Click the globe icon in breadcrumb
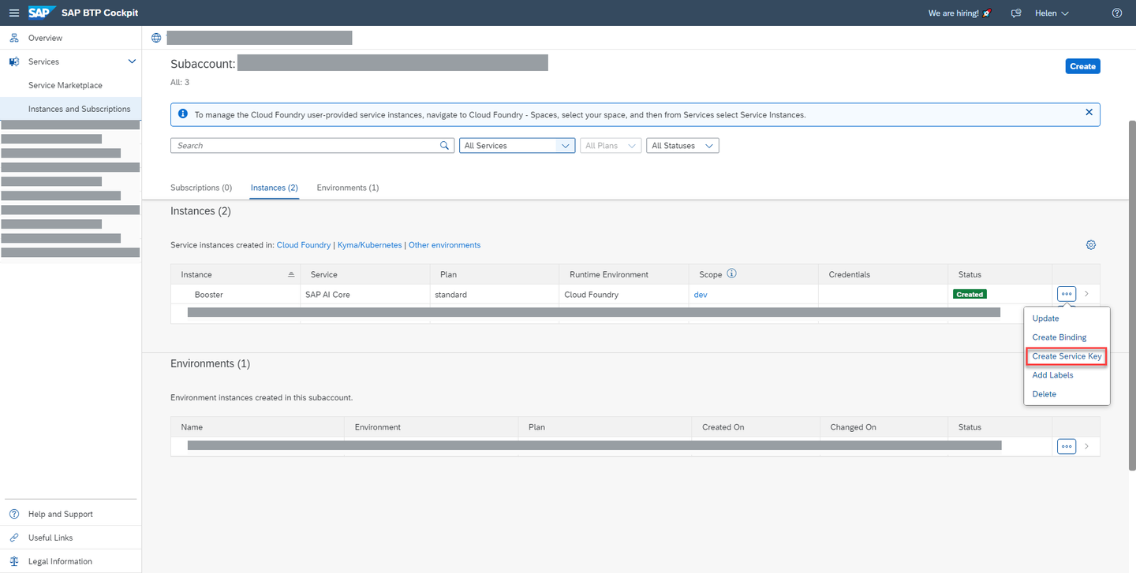The image size is (1136, 573). (x=156, y=38)
